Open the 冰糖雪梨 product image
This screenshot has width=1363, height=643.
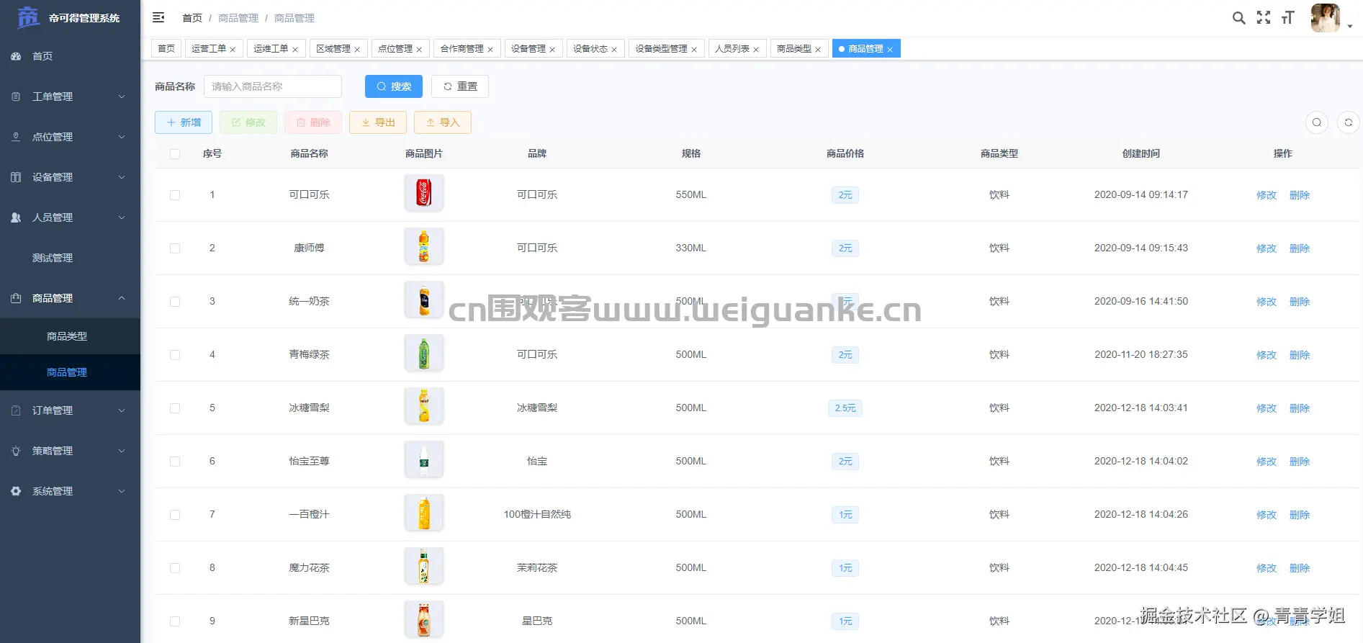click(424, 406)
